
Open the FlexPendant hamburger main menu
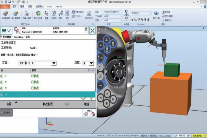point(6,31)
